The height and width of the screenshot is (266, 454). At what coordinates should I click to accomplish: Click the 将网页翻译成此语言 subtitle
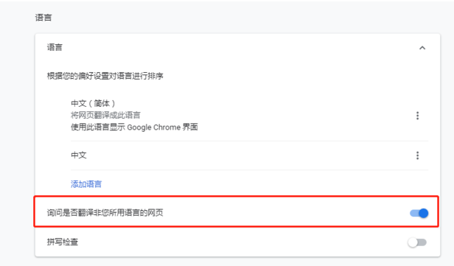pos(105,115)
